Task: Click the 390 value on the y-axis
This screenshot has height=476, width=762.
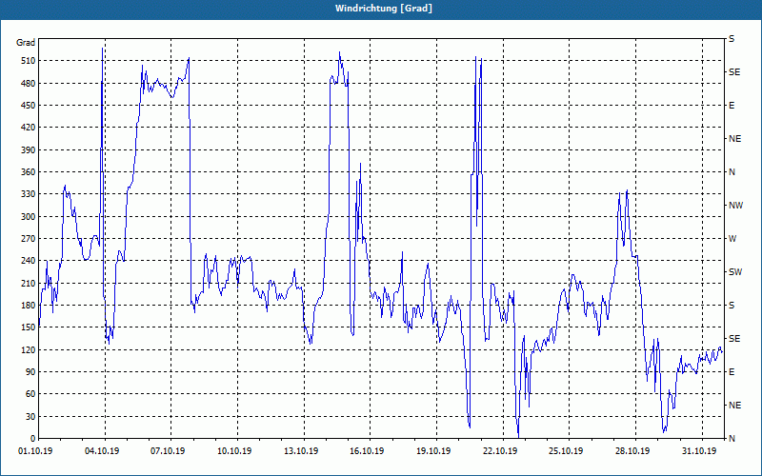Action: click(x=29, y=150)
